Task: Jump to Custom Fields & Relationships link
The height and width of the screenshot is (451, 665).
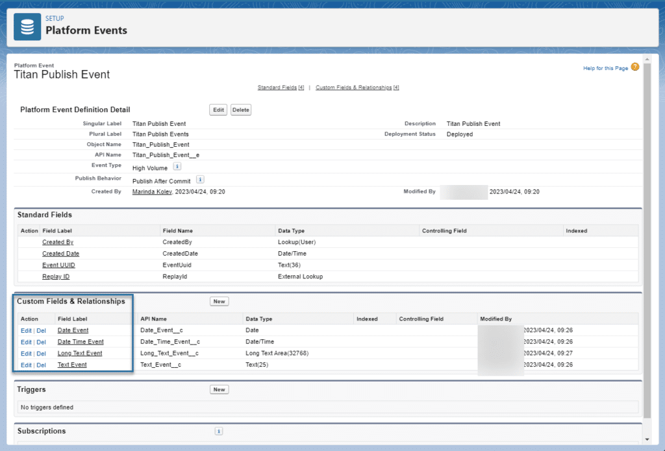Action: coord(353,88)
